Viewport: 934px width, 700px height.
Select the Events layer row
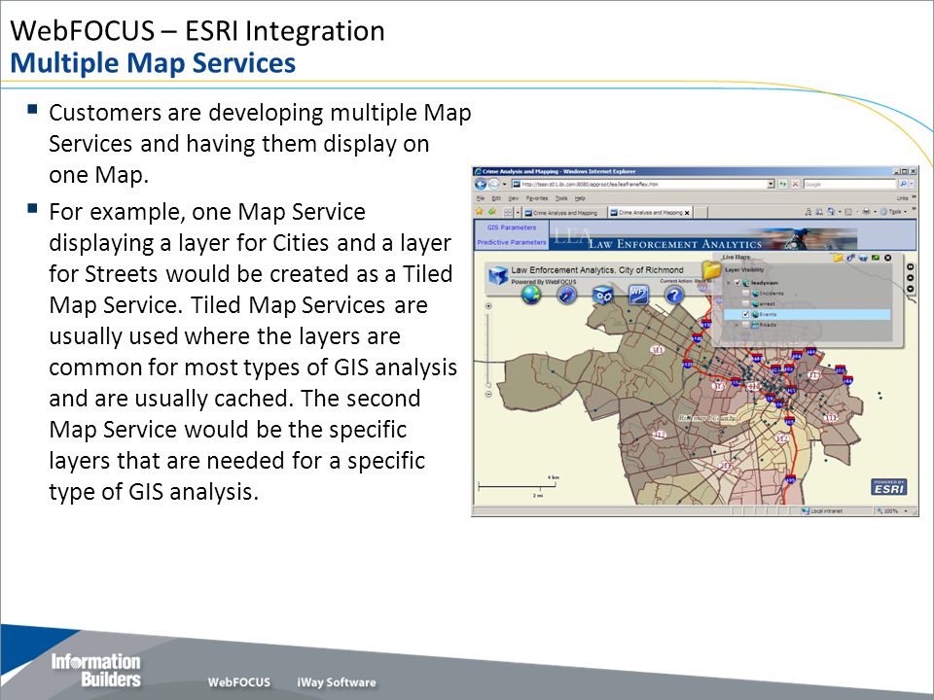807,314
